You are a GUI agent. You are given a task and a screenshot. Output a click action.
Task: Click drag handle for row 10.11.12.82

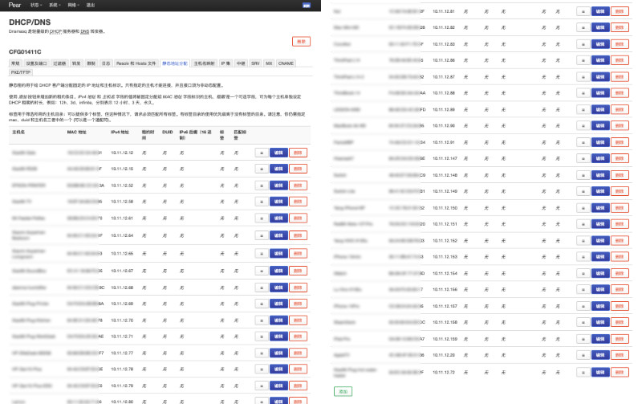tap(583, 27)
